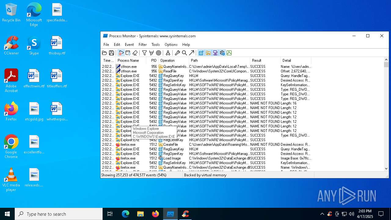Open the Help menu
391x220 pixels.
click(x=186, y=45)
